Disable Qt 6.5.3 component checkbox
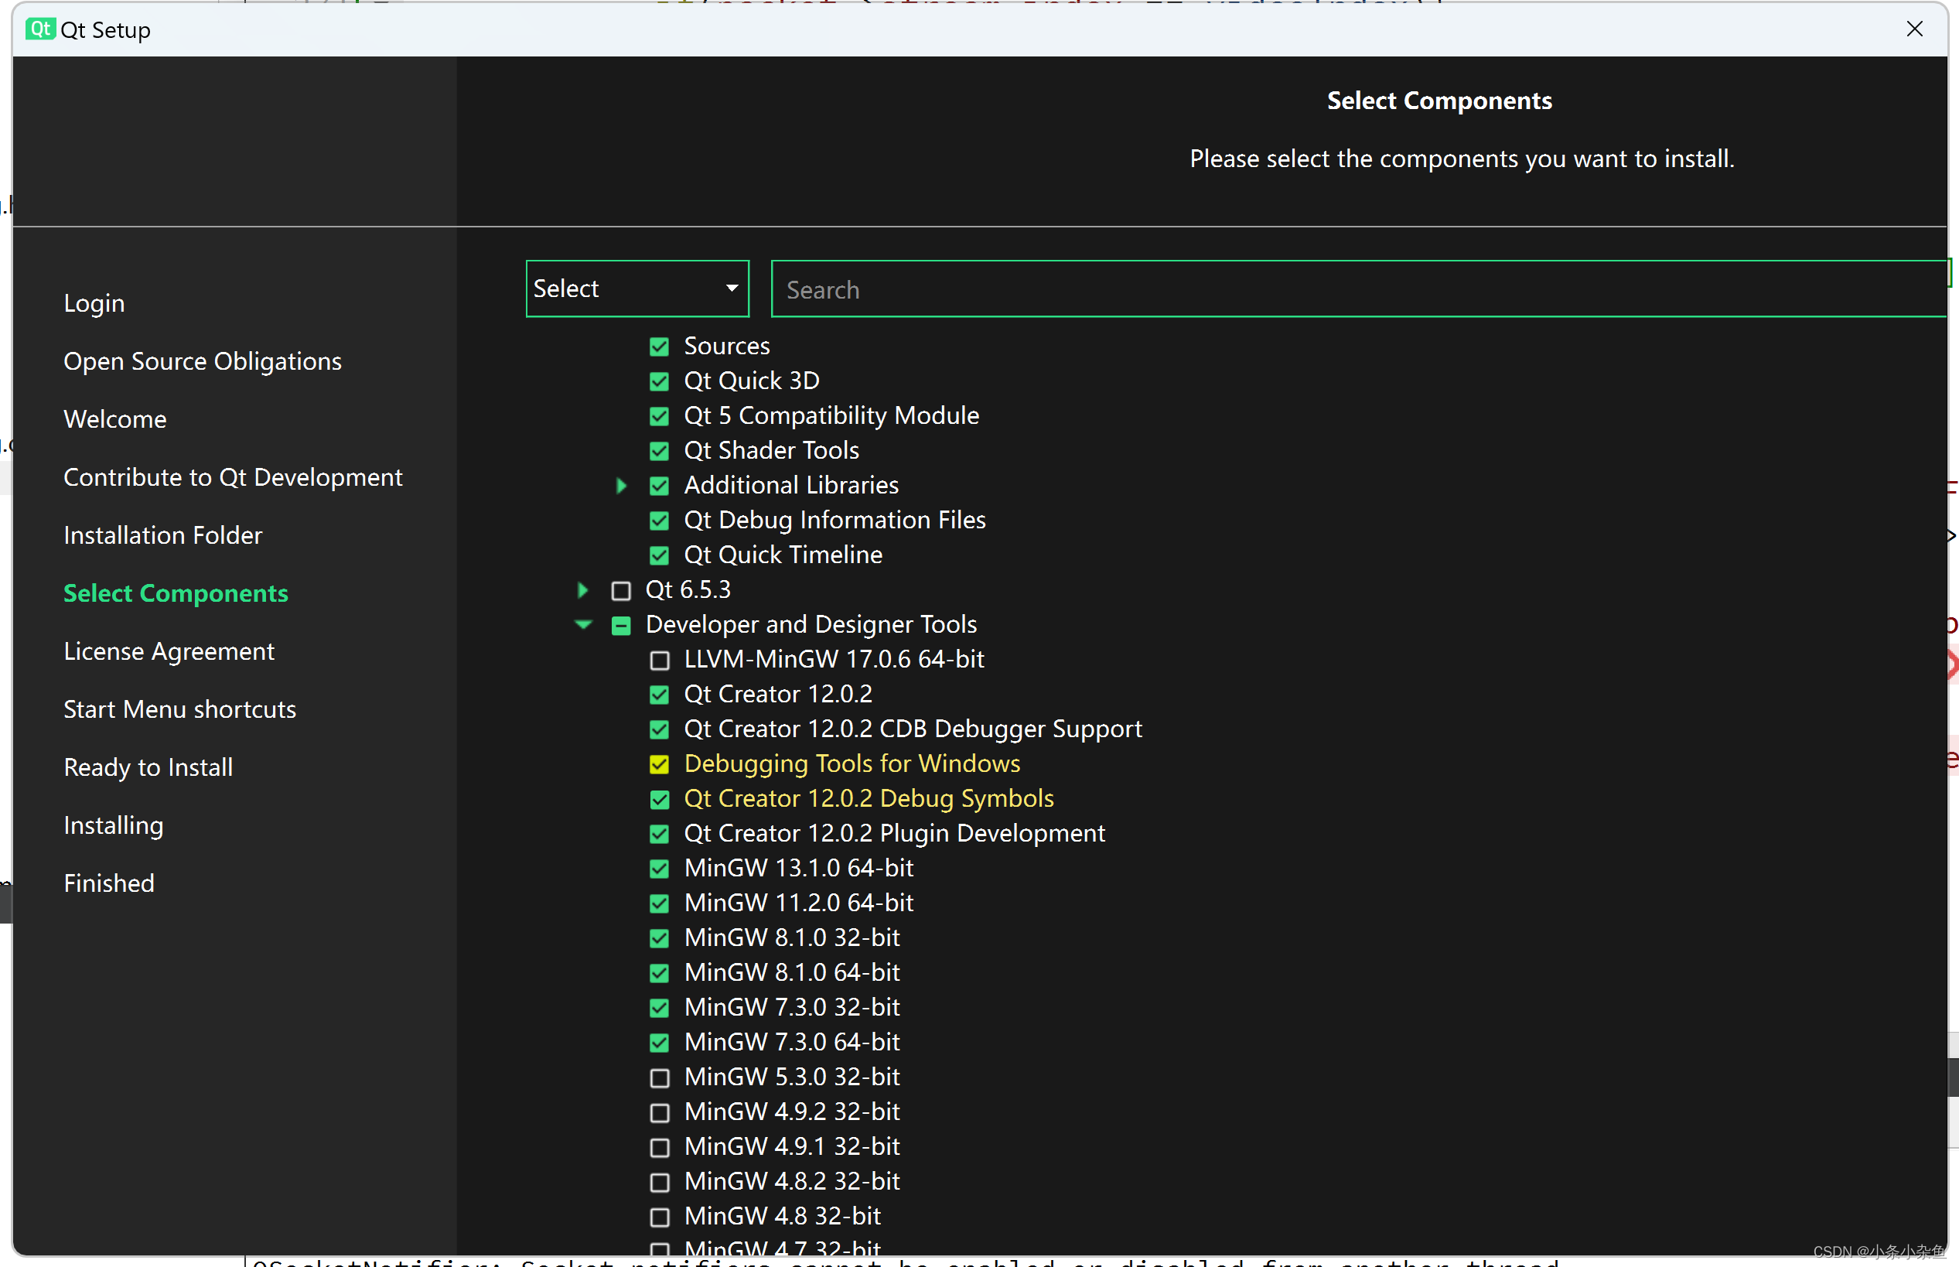The image size is (1959, 1267). click(x=621, y=589)
